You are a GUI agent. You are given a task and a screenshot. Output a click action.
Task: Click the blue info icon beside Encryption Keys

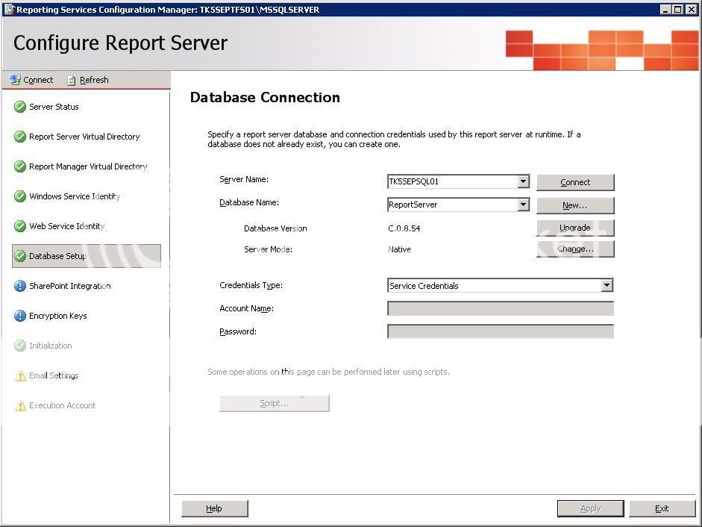click(20, 316)
